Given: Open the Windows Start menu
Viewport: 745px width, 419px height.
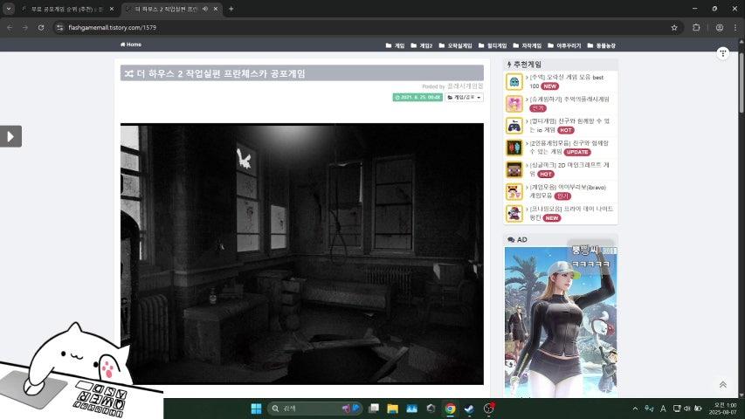Looking at the screenshot, I should 256,409.
